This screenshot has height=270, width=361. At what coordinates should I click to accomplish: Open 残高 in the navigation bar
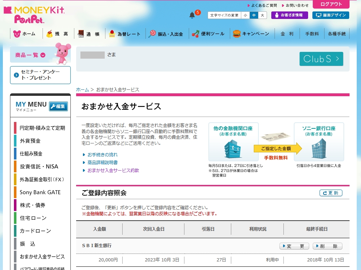coord(57,34)
